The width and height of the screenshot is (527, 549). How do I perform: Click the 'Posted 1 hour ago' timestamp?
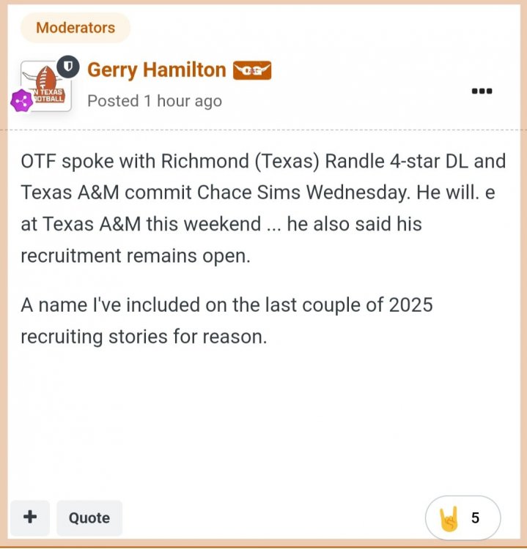point(154,101)
